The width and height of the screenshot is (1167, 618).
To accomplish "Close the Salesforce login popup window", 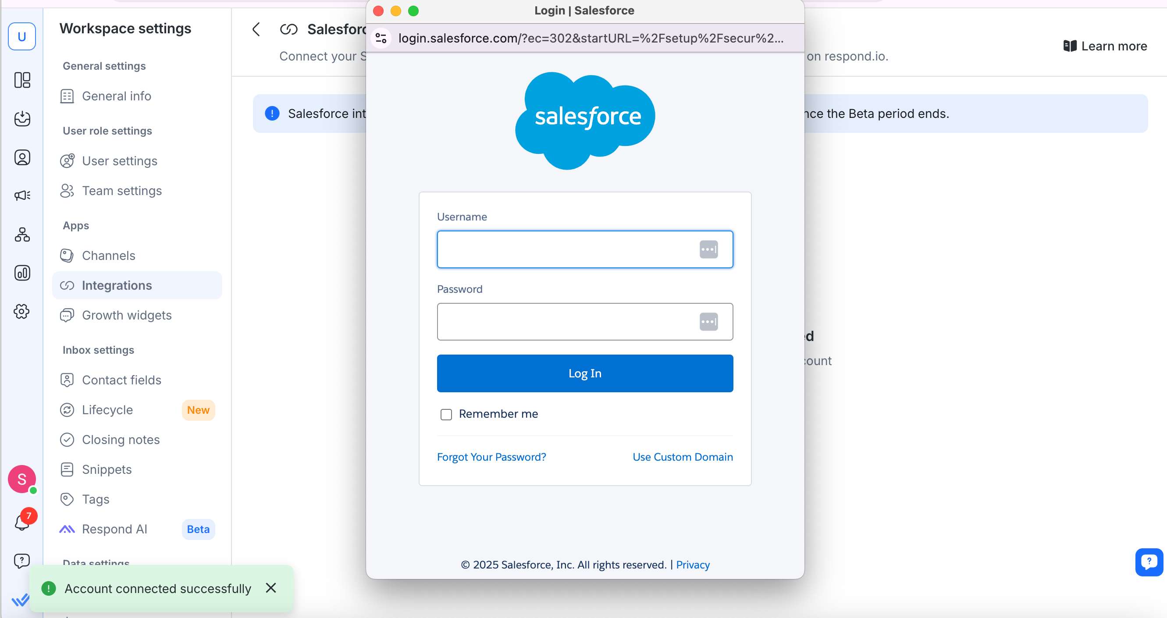I will 378,11.
